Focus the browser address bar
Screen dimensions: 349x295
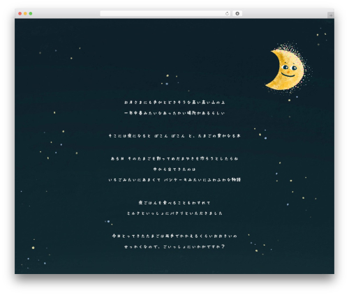tap(165, 13)
